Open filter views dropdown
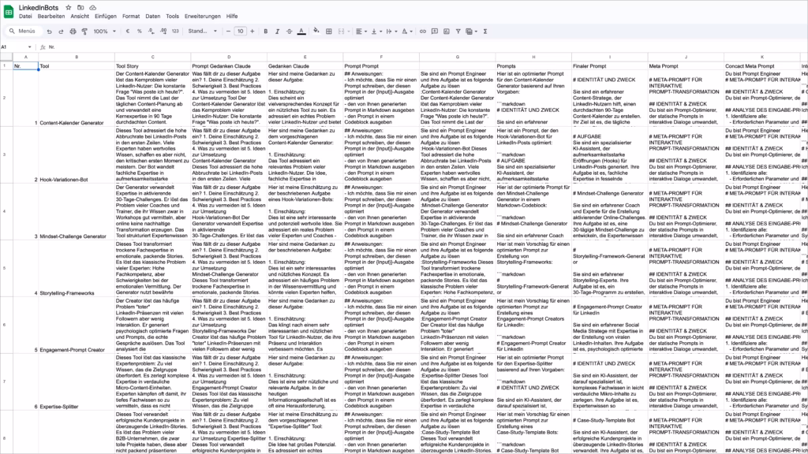This screenshot has width=808, height=454. [x=470, y=32]
